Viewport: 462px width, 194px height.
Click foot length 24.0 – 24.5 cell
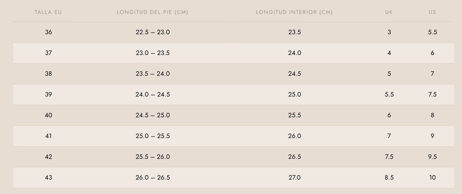(x=152, y=95)
